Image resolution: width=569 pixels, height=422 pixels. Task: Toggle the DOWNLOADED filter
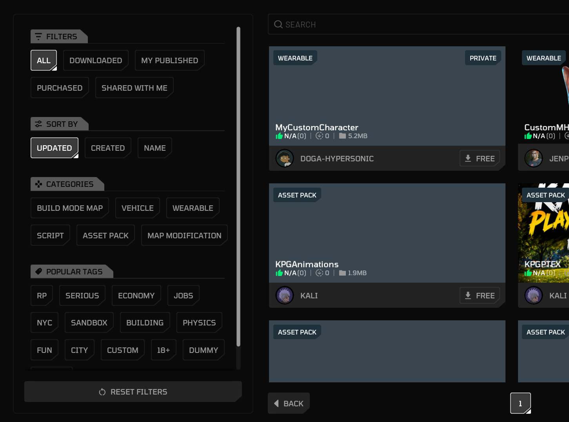coord(96,60)
